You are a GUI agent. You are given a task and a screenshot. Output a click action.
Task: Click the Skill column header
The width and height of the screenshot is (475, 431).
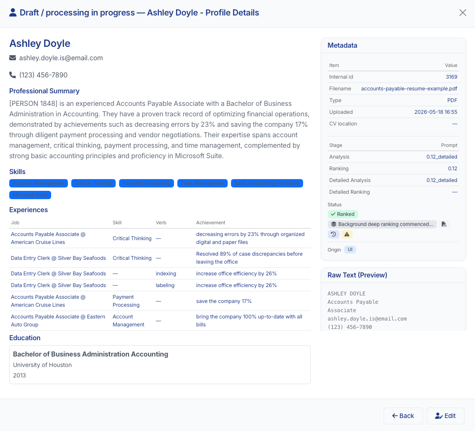click(117, 223)
